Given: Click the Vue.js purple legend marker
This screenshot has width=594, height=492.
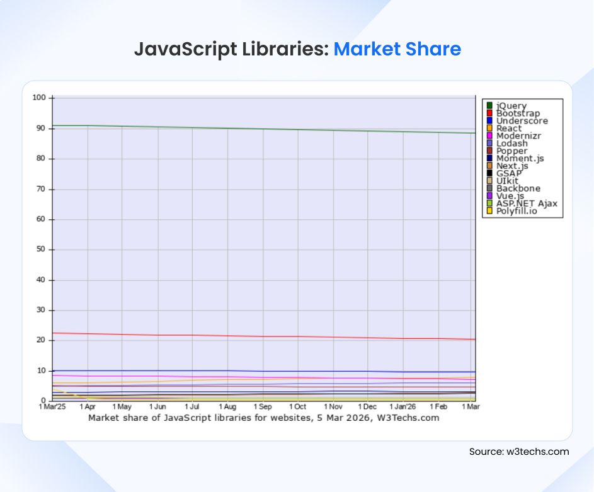Looking at the screenshot, I should [x=488, y=196].
